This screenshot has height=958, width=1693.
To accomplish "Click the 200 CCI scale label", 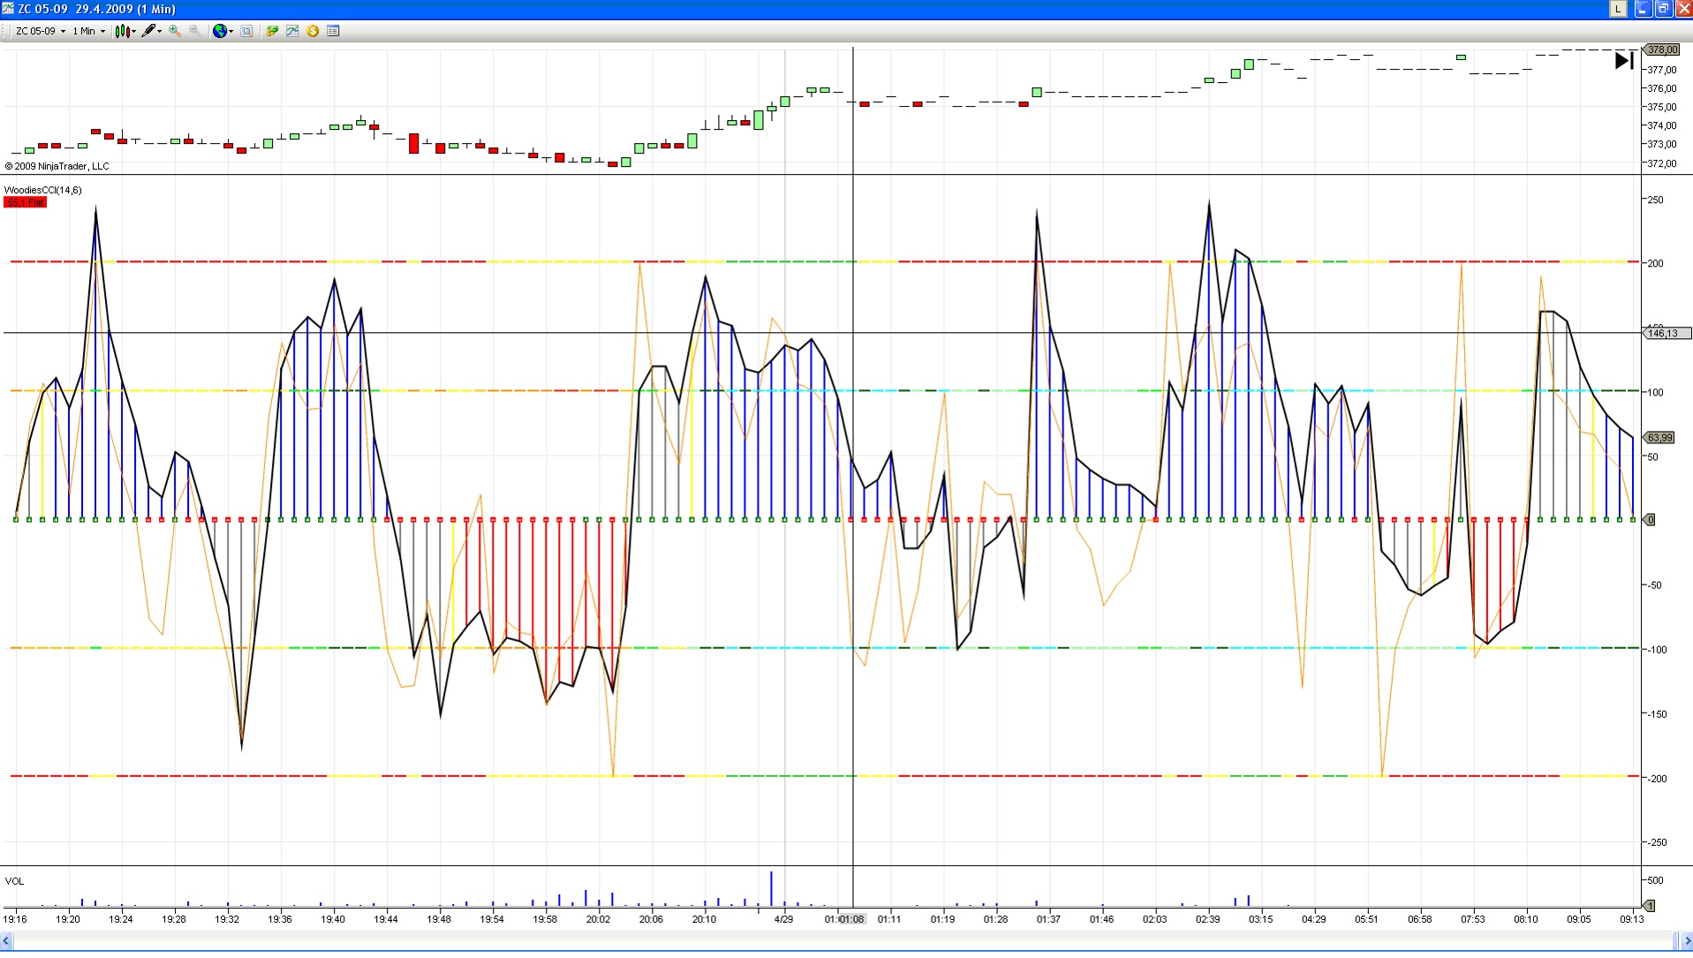I will 1655,263.
